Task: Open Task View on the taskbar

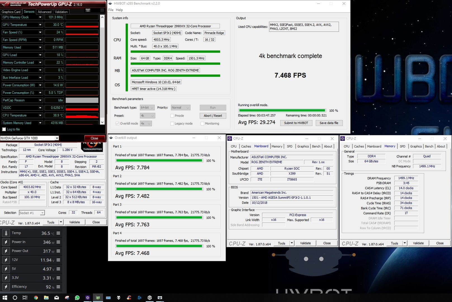Action: tap(25, 298)
